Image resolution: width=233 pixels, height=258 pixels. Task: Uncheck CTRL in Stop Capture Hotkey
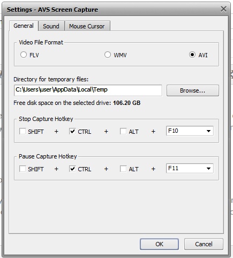click(72, 131)
